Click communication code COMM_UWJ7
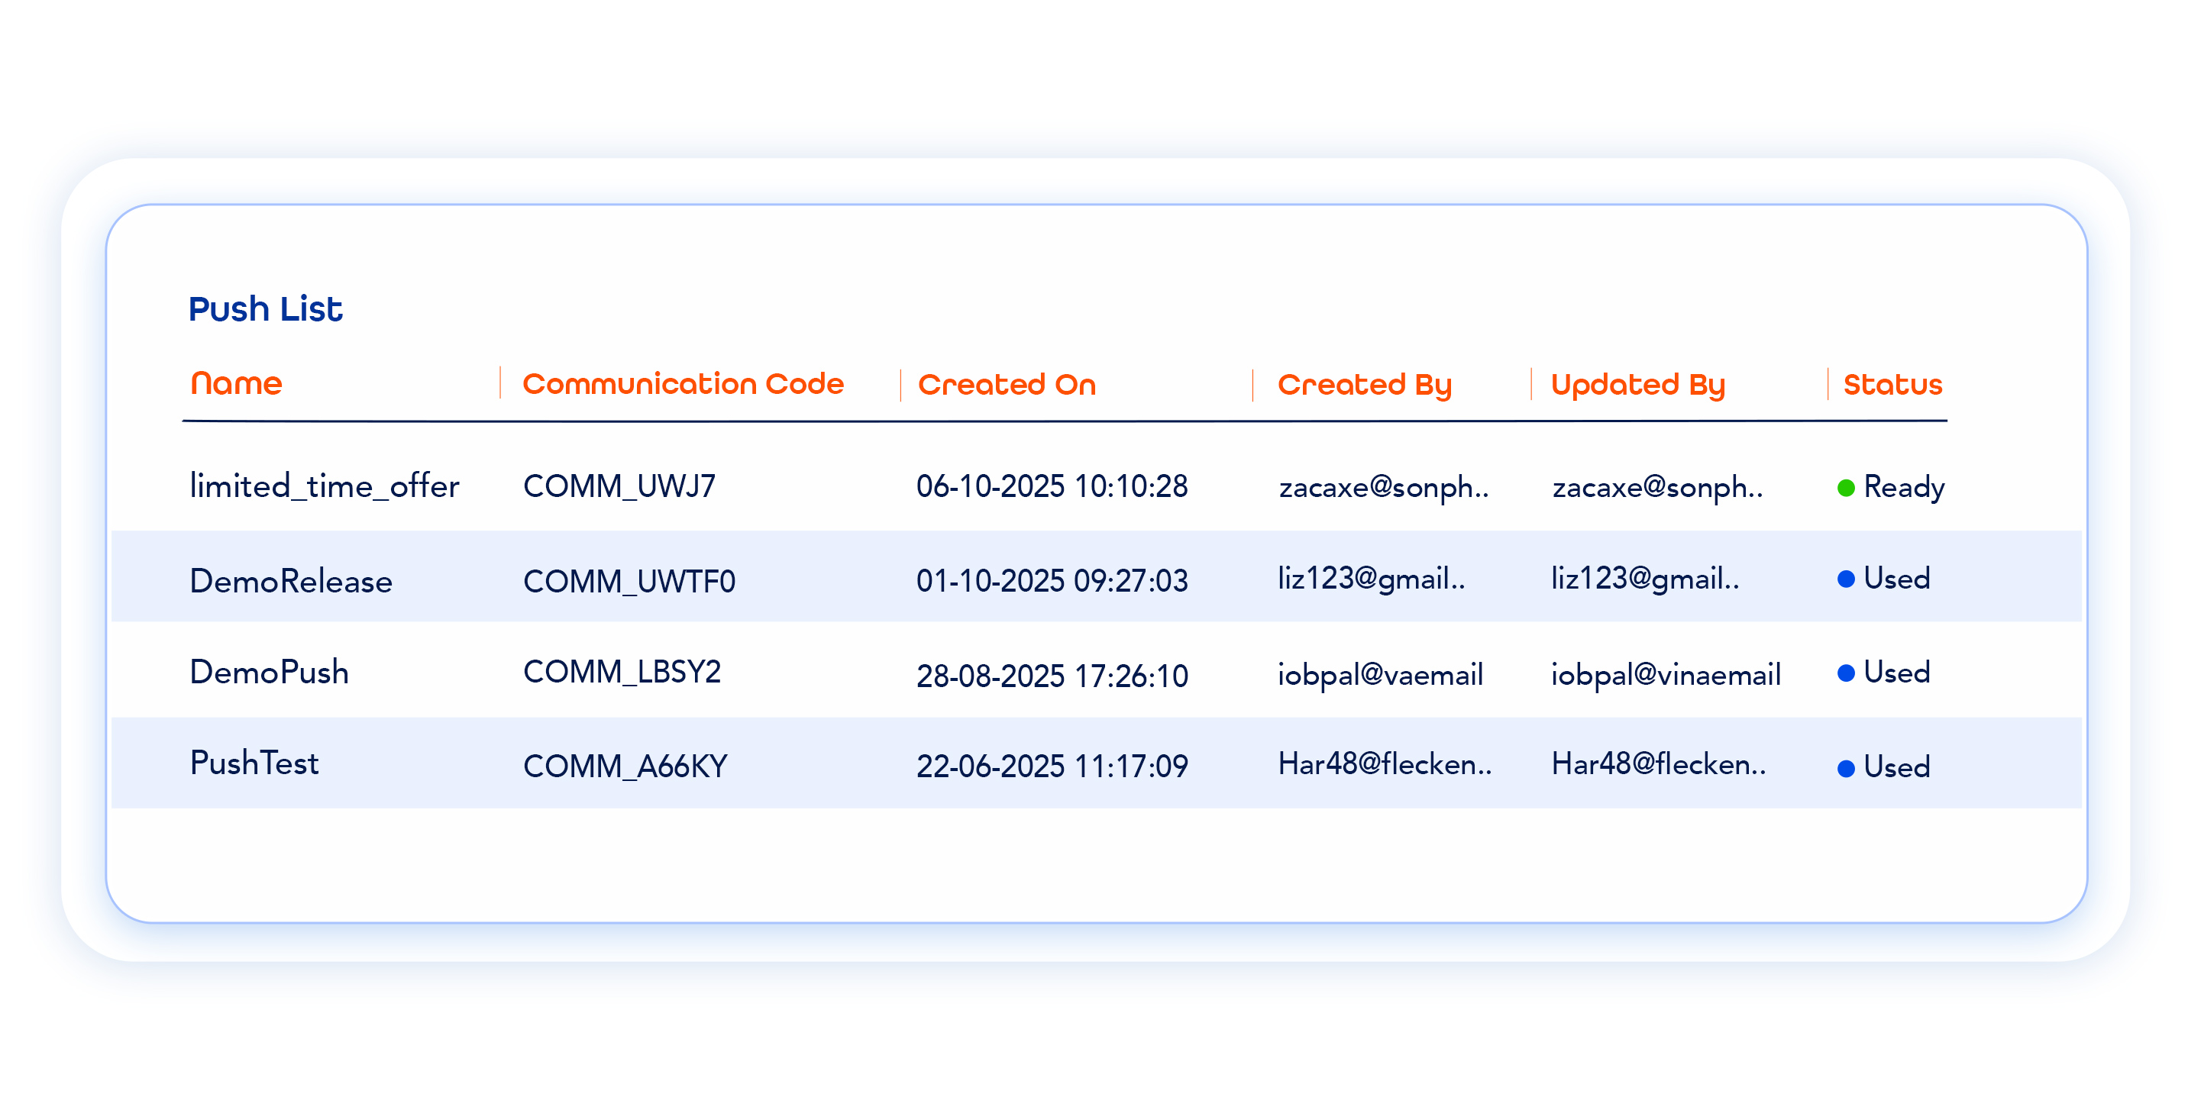 (619, 487)
